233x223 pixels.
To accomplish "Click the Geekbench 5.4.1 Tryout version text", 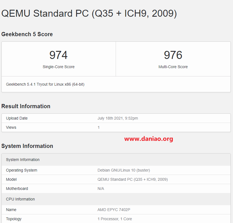I will coord(45,84).
